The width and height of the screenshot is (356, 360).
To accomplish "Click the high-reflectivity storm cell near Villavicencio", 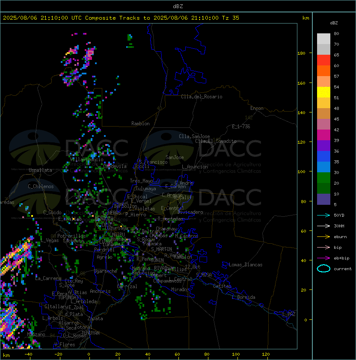I will click(x=93, y=155).
